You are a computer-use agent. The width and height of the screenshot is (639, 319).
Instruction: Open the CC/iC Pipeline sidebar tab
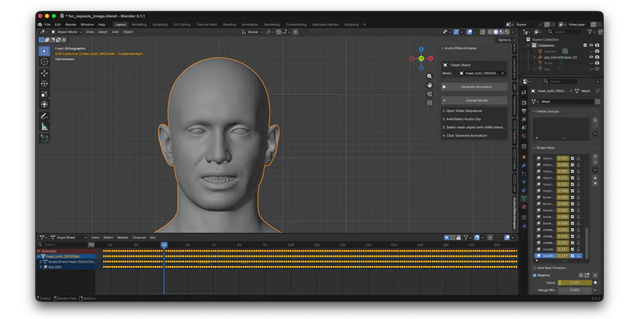(514, 131)
